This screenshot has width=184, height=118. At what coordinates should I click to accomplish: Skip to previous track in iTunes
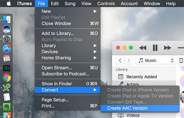143,48
